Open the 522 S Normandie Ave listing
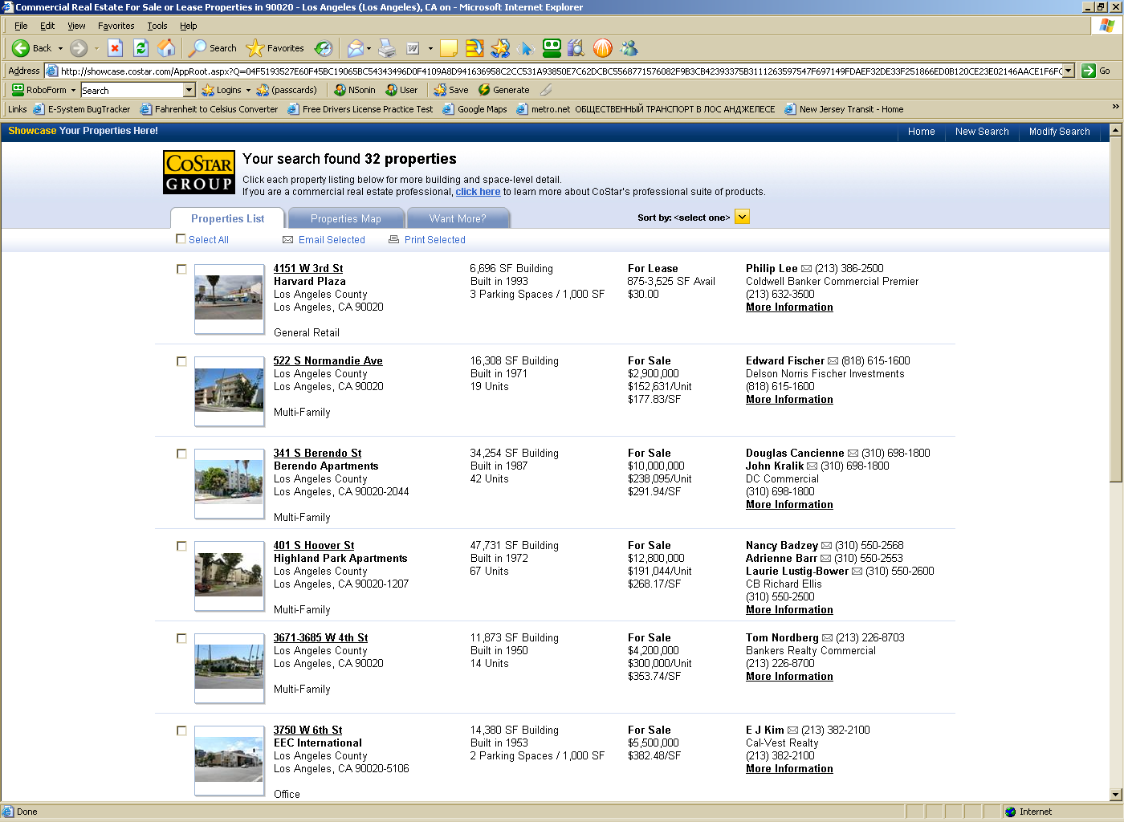Viewport: 1124px width, 822px height. [x=328, y=360]
